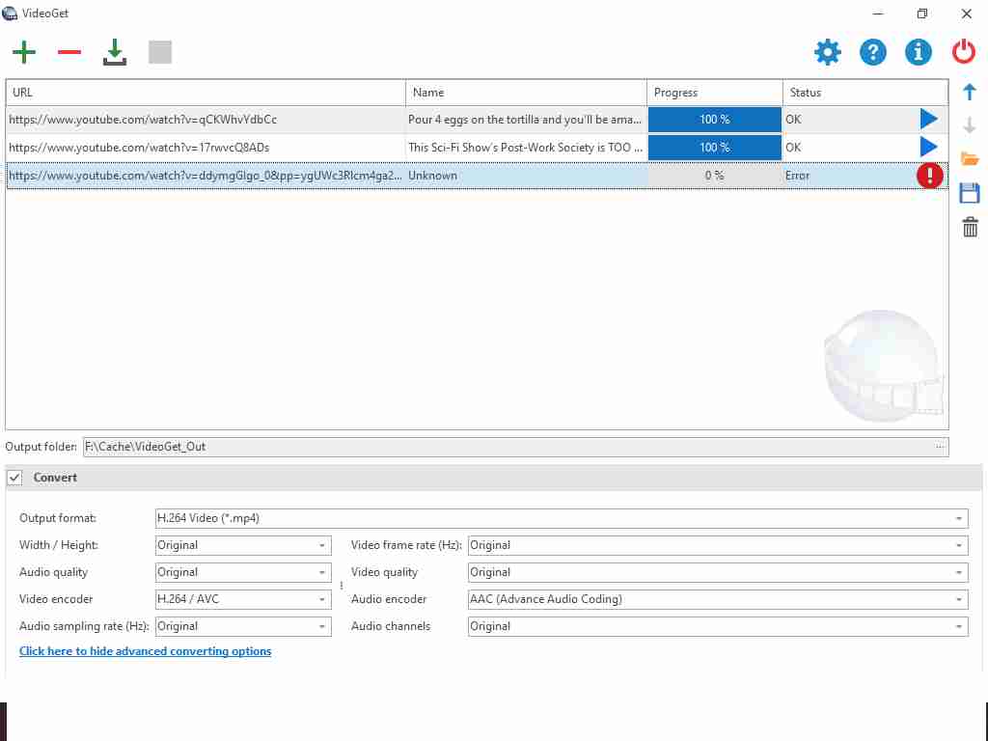
Task: Play the 'This Sci-Fi Show's' downloaded video
Action: click(928, 147)
